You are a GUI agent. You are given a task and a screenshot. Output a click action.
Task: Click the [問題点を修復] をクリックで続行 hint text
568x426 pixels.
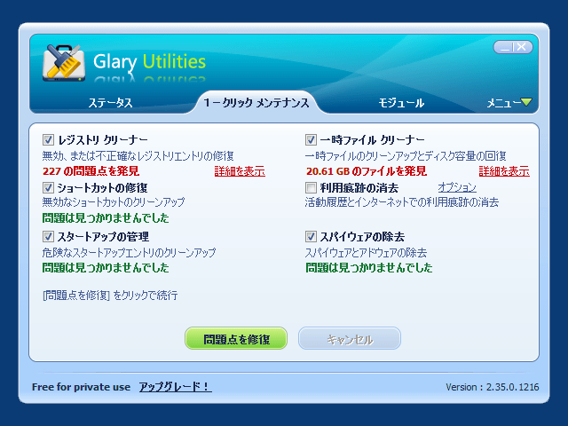(x=110, y=296)
